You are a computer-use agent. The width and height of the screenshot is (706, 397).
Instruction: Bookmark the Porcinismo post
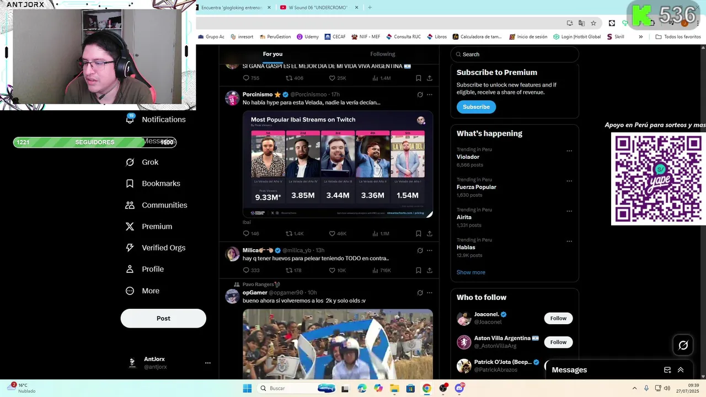pyautogui.click(x=419, y=233)
